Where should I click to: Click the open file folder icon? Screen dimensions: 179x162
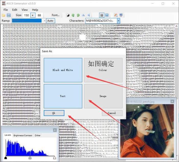(x=4, y=15)
